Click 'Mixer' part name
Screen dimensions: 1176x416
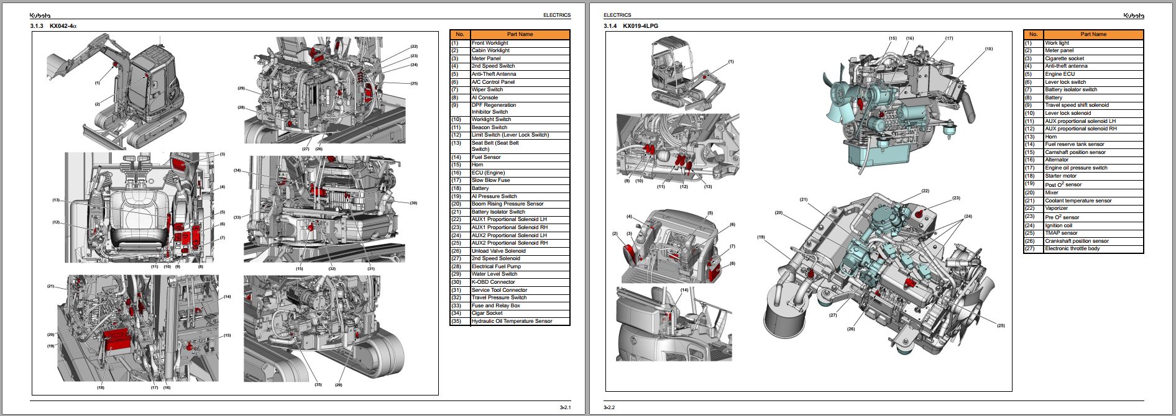(x=1051, y=192)
